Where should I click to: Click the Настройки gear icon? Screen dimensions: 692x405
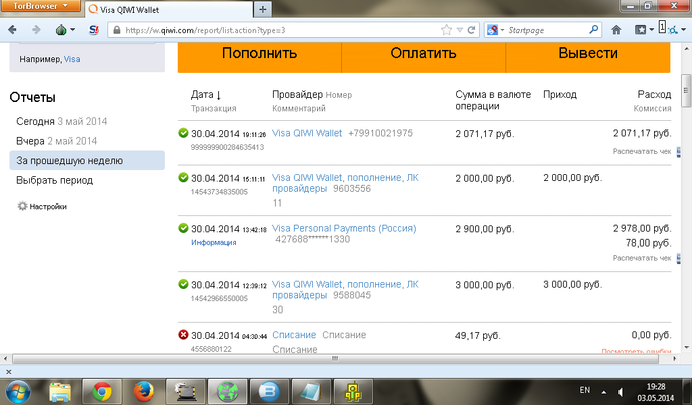click(22, 206)
